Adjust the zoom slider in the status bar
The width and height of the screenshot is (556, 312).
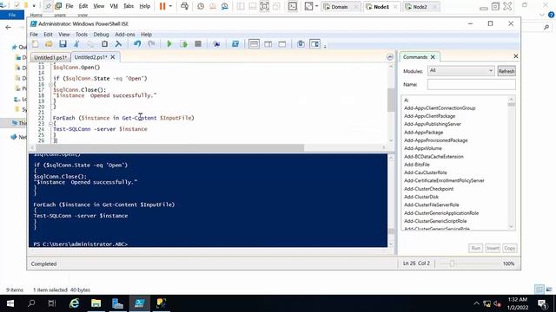point(452,263)
